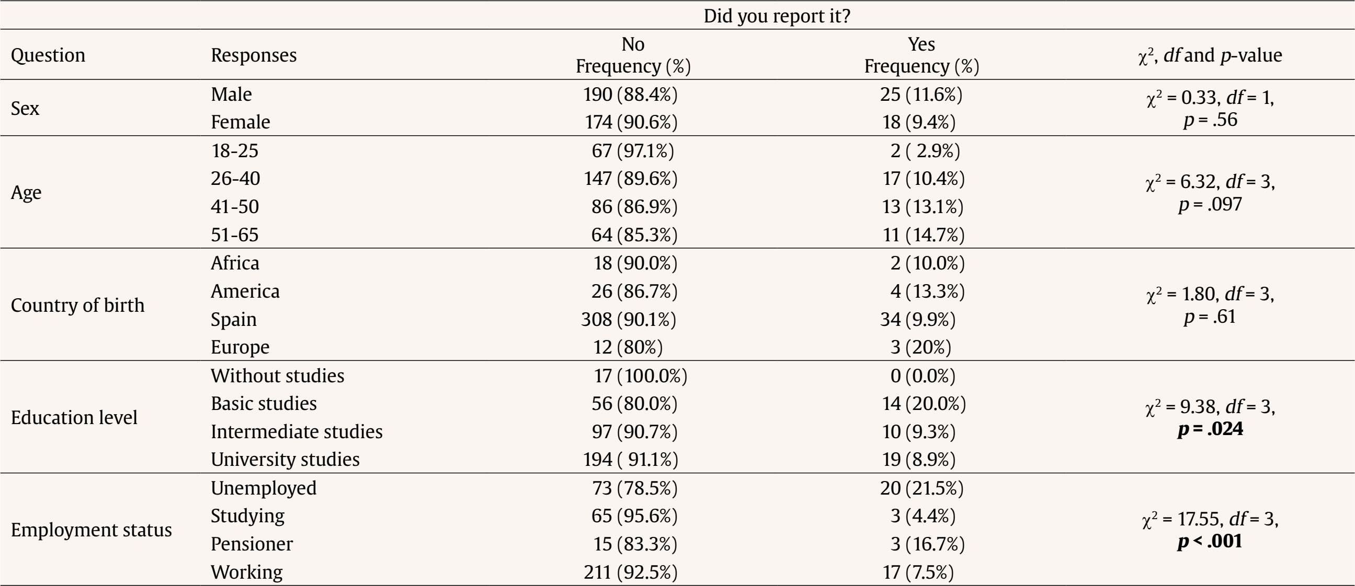Click the bold 'p = .024' value
The width and height of the screenshot is (1355, 586).
pyautogui.click(x=1210, y=429)
